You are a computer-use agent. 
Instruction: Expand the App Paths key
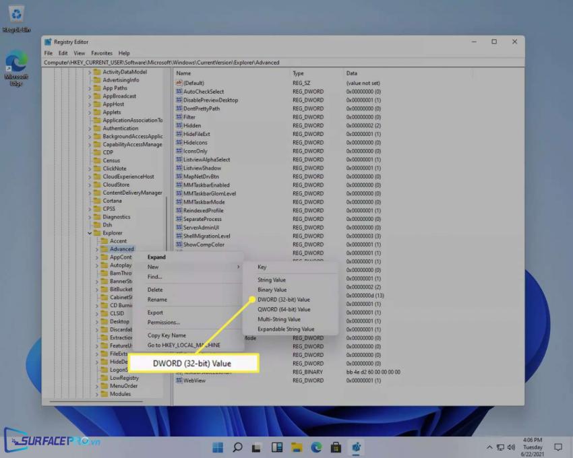[90, 88]
